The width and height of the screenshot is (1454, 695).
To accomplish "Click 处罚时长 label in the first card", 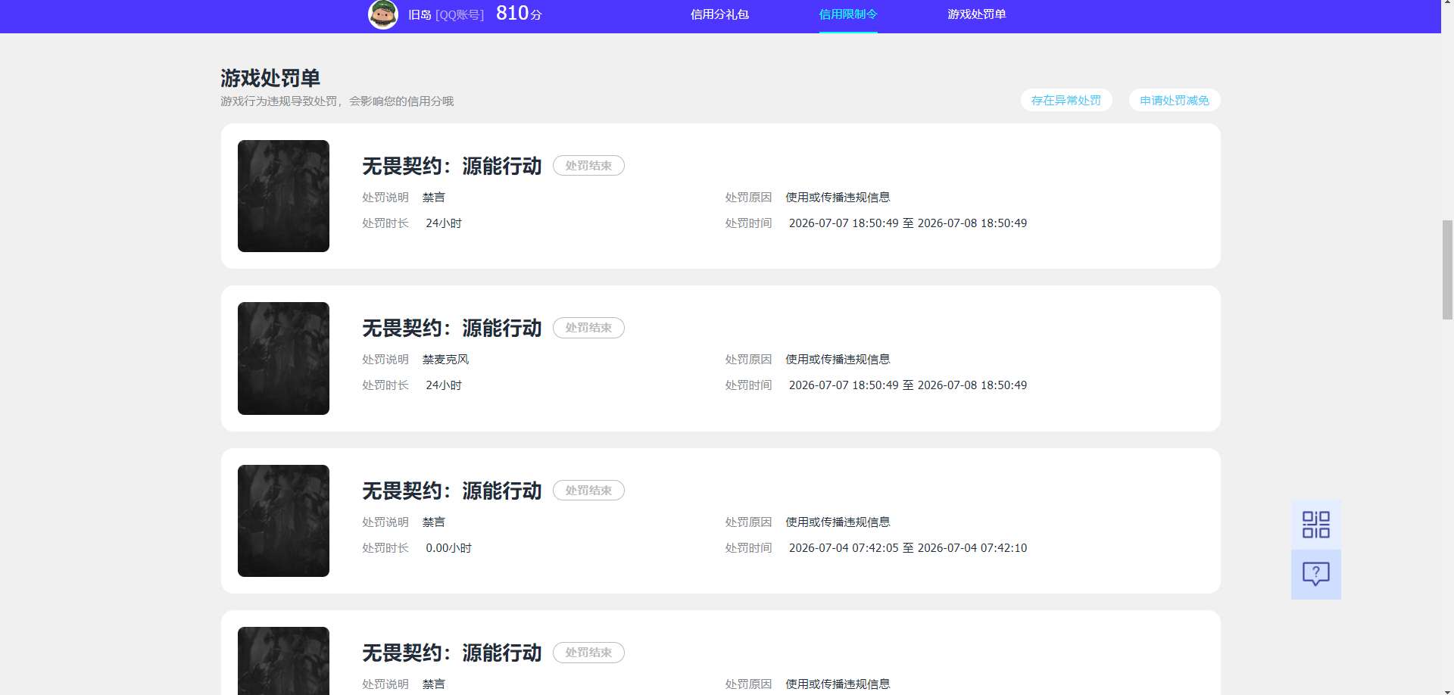I will 385,223.
